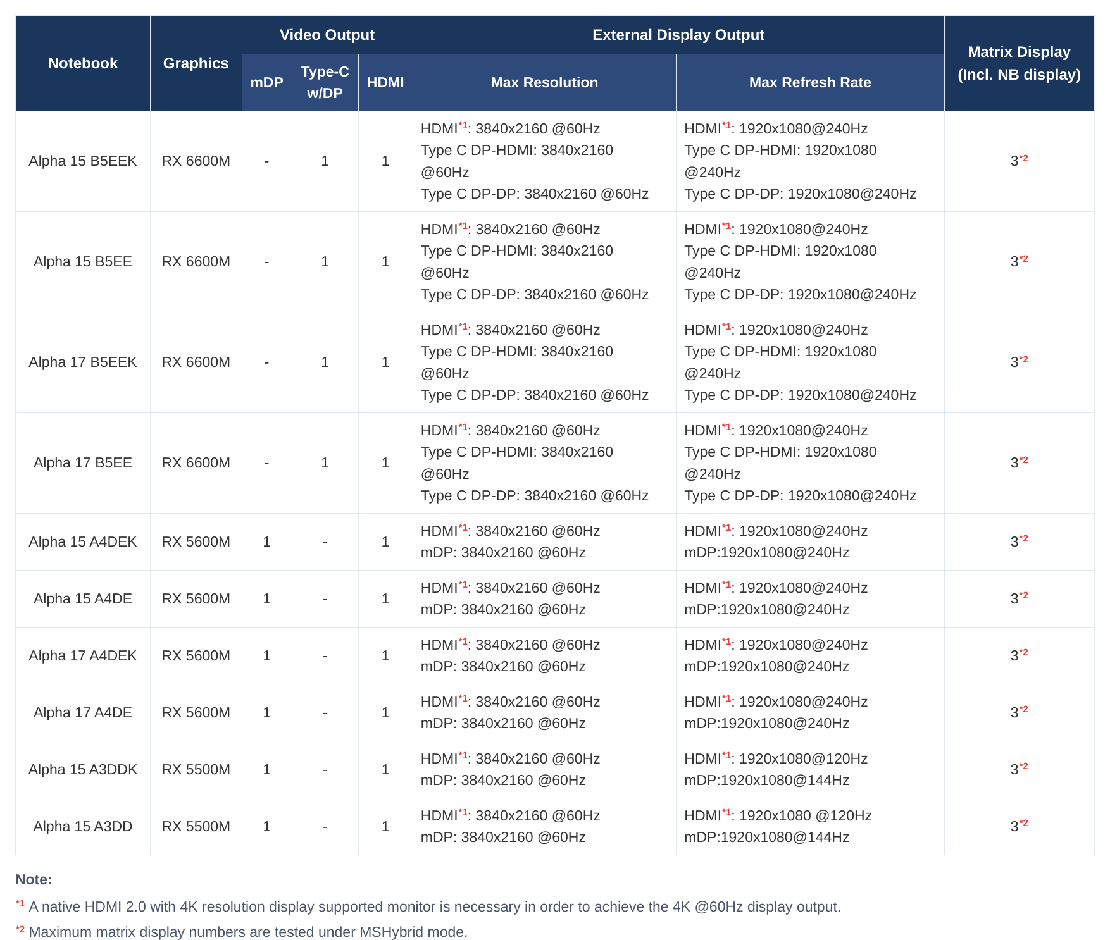Screen dimensions: 1110x940
Task: Click the "Alpha 15 B5EE" notebook cell
Action: click(x=83, y=262)
